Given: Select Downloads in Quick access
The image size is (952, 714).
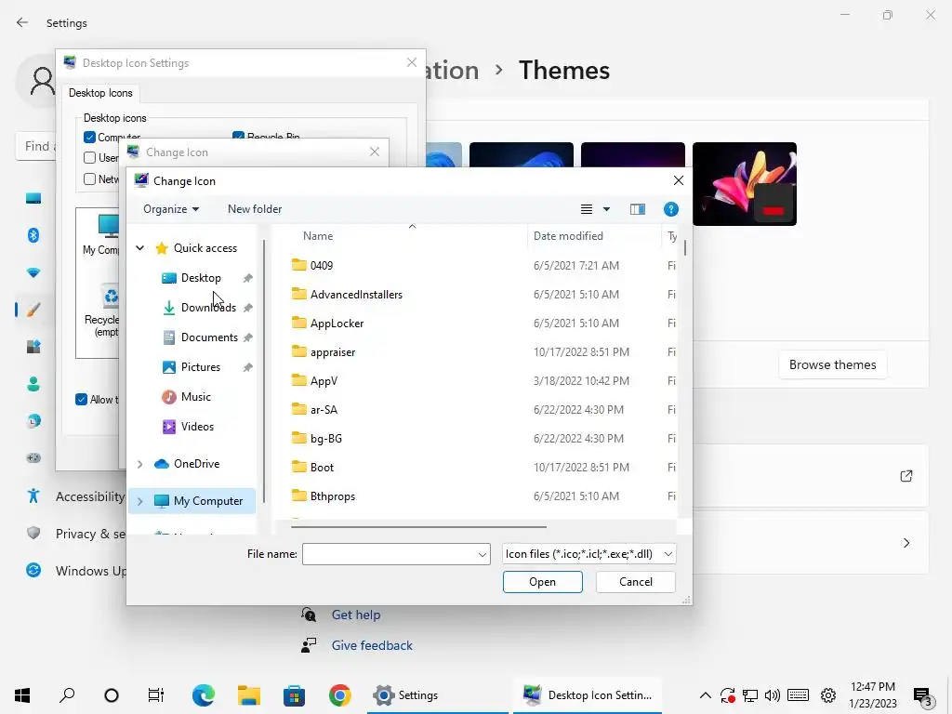Looking at the screenshot, I should [208, 307].
